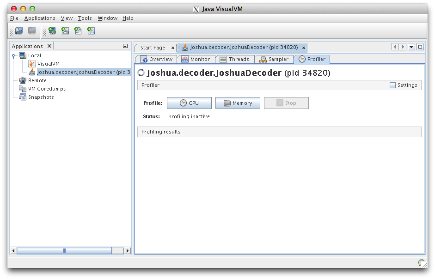Viewport: 435px width, 279px height.
Task: Click the Local computer icon in tree
Action: pyautogui.click(x=23, y=55)
